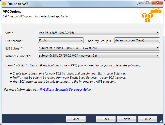Click the "VPC *:" field label

click(x=10, y=33)
